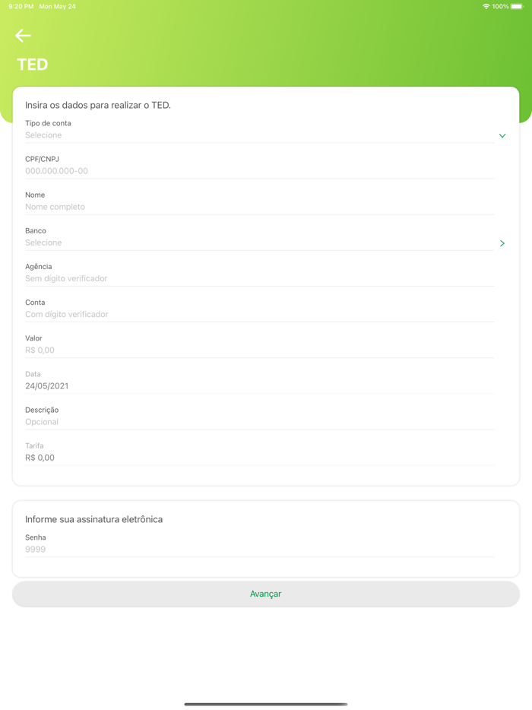Tap the clock time in status bar

(x=21, y=7)
